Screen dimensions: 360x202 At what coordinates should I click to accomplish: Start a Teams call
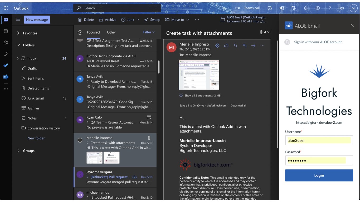[247, 8]
